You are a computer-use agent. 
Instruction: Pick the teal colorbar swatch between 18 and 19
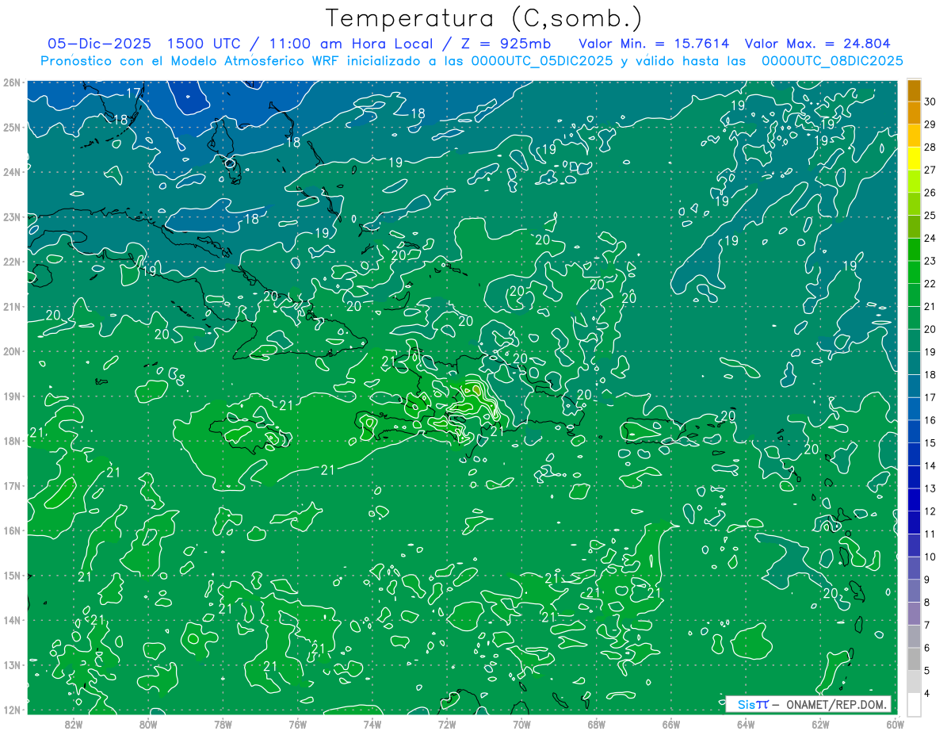point(914,363)
